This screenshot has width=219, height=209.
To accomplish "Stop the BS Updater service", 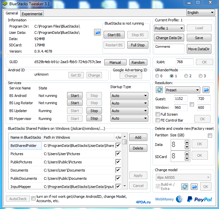I will (94, 111).
